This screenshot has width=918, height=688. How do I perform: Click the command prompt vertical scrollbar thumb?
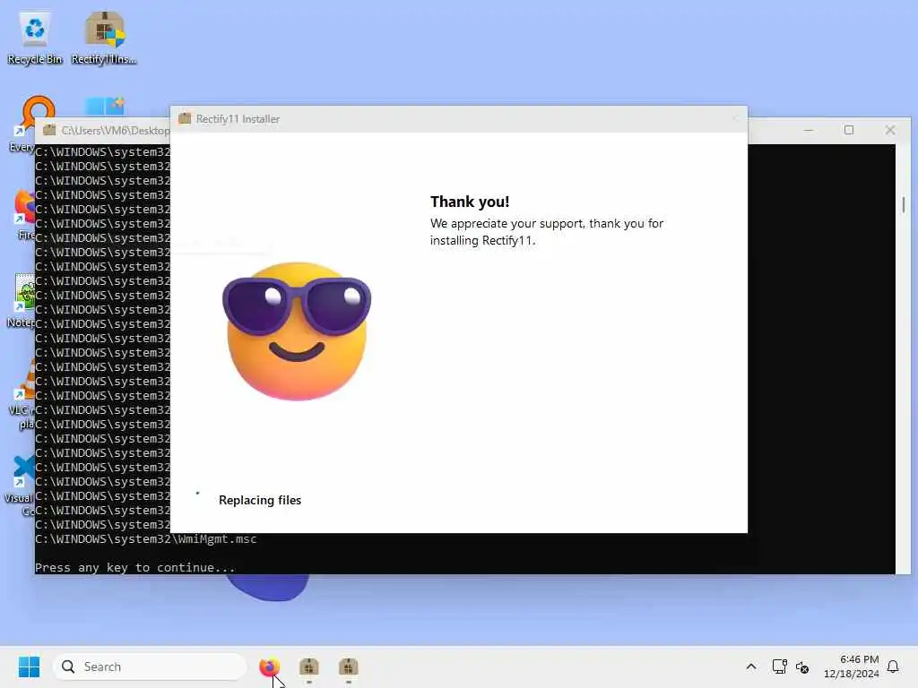[904, 205]
